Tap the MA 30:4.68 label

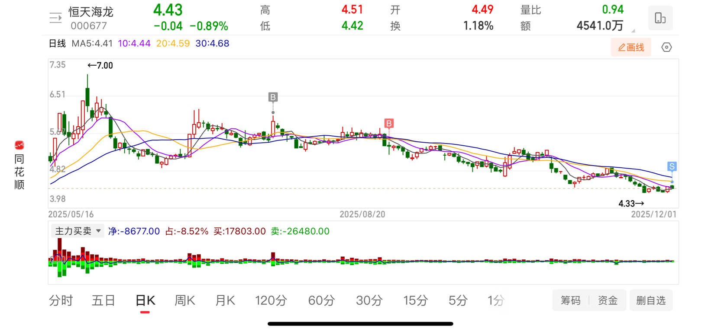[x=212, y=44]
